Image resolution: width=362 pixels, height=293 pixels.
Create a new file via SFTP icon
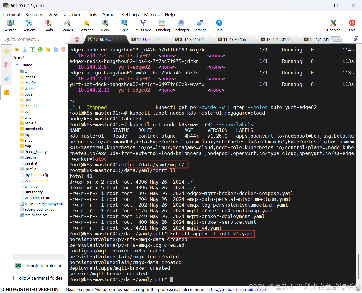[56, 49]
